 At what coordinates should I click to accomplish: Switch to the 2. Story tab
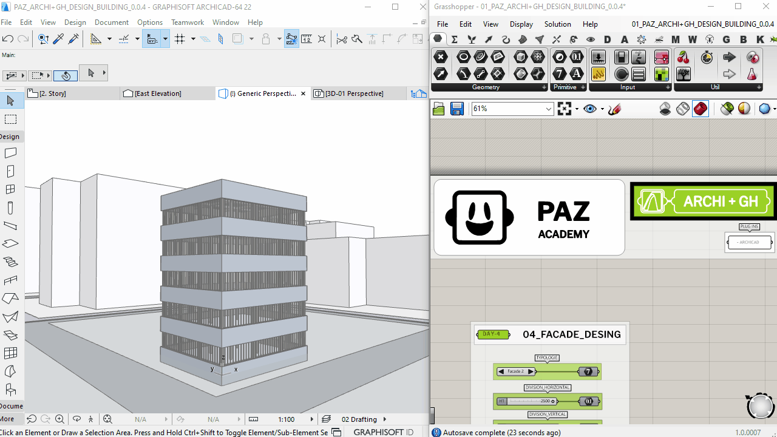click(x=72, y=93)
